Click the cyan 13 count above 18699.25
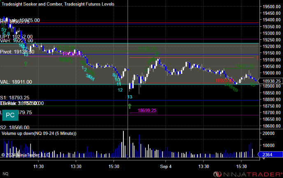283x178 pixels. click(130, 97)
